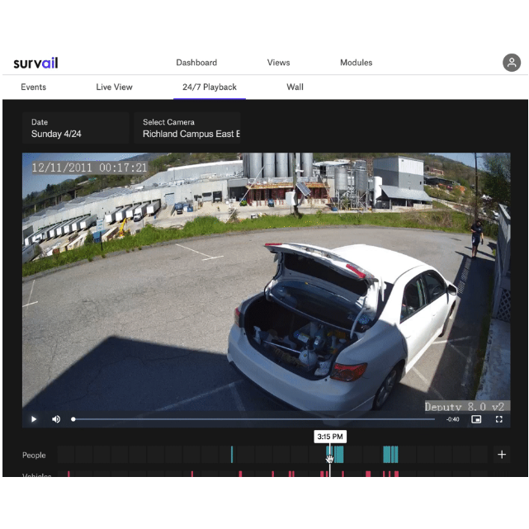529x529 pixels.
Task: Switch to the Live View tab
Action: tap(114, 87)
